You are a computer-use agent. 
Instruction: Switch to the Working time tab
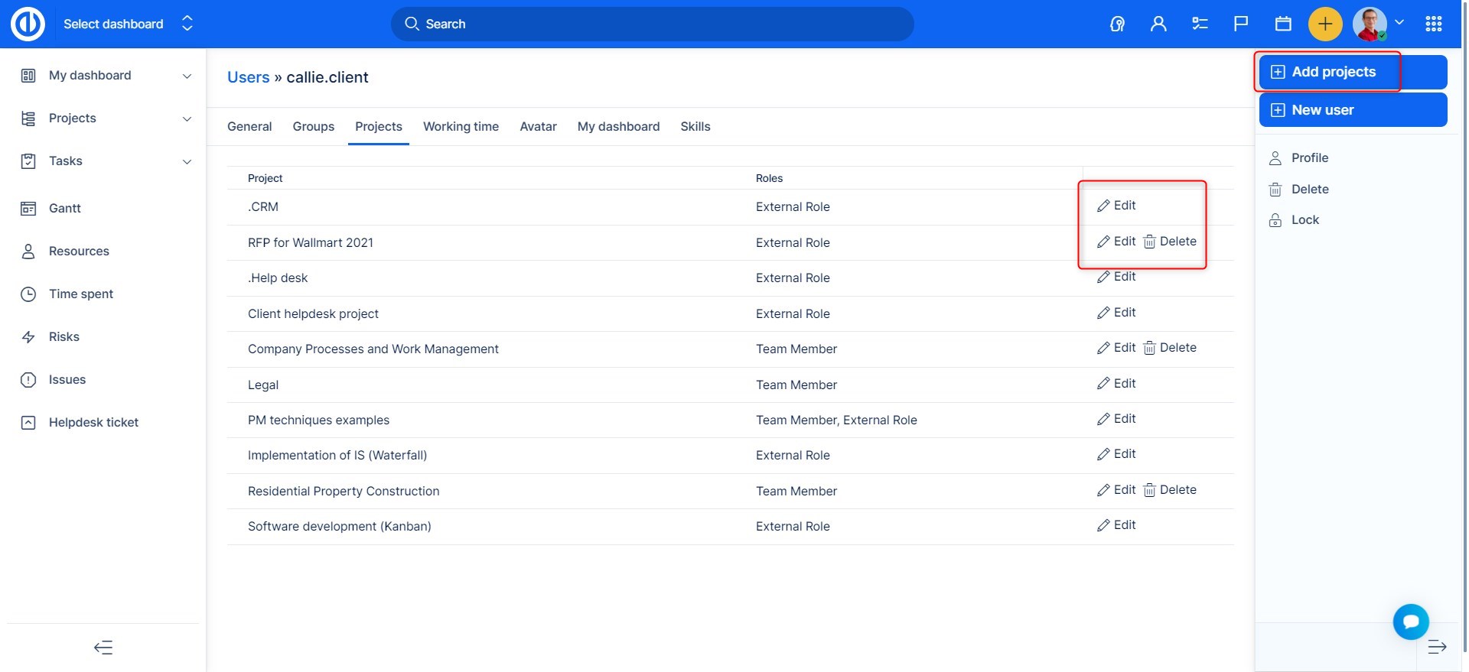[x=461, y=127]
